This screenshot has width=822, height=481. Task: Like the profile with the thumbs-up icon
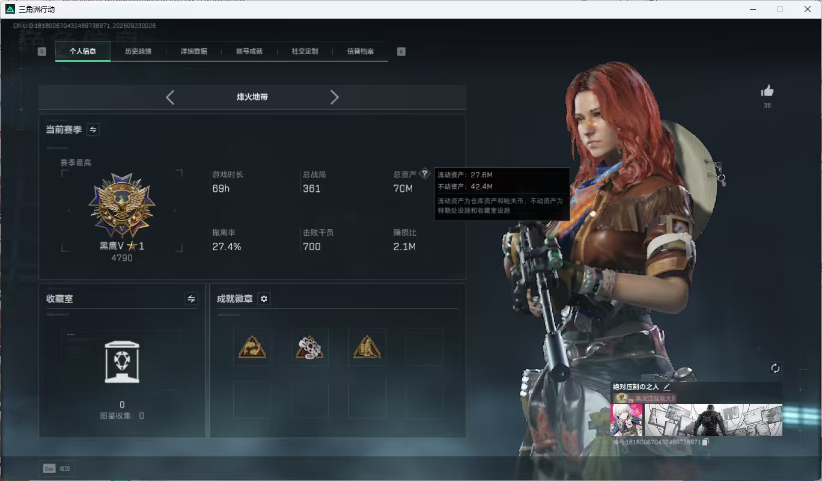[x=767, y=91]
